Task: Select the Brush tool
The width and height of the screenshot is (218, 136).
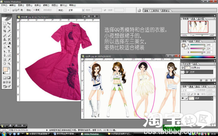Action: pyautogui.click(x=9, y=35)
